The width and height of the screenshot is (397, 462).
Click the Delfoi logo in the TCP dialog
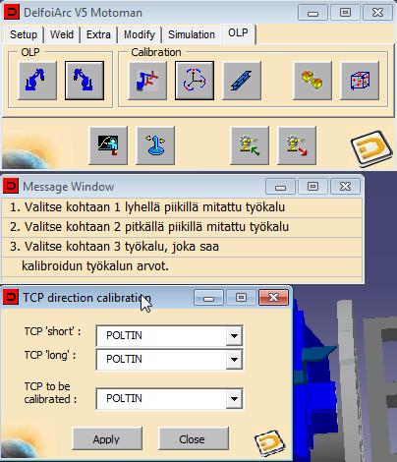coord(270,442)
